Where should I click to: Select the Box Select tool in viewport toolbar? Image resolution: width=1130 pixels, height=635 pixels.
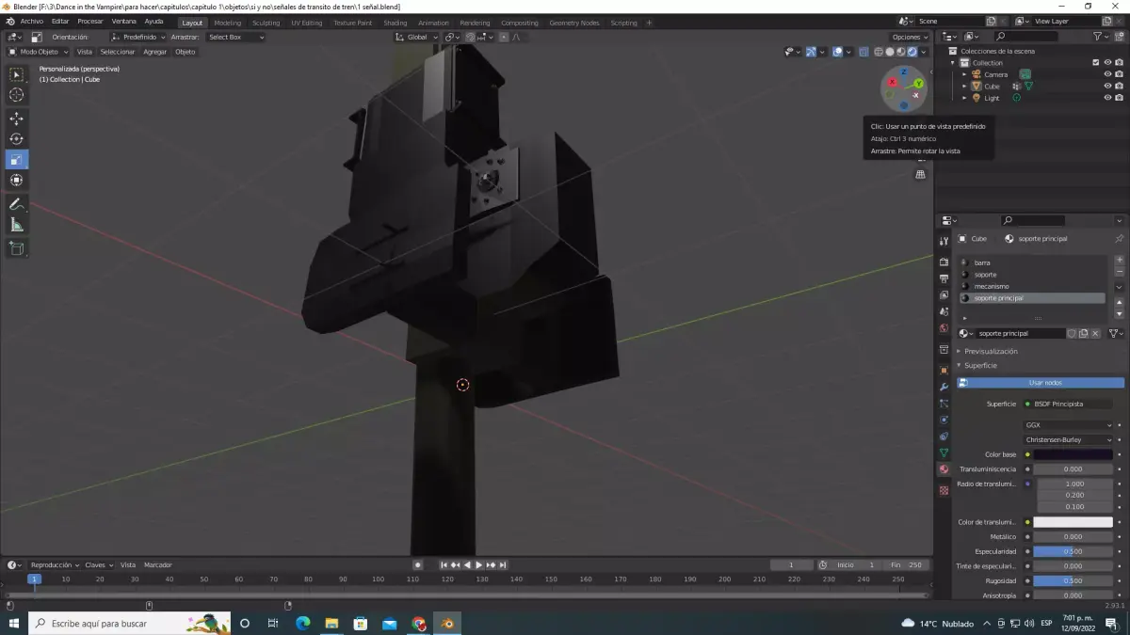pos(16,74)
